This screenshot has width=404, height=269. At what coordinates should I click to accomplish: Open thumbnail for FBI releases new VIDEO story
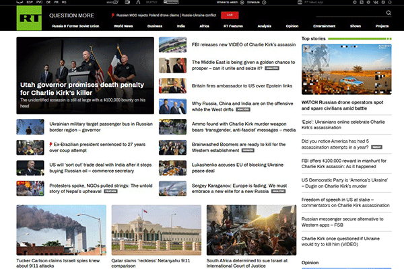coord(172,44)
